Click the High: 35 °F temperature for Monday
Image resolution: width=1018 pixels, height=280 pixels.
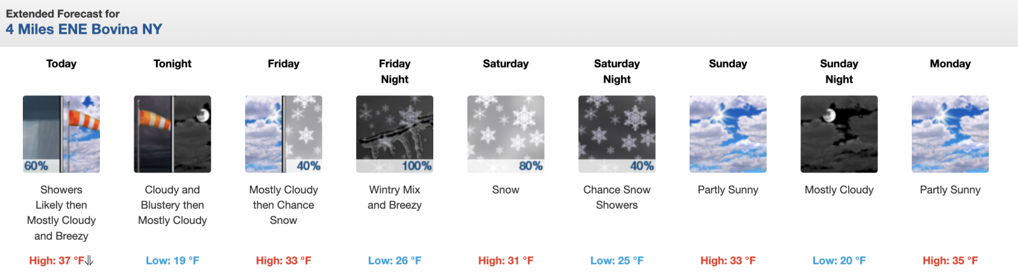click(950, 260)
